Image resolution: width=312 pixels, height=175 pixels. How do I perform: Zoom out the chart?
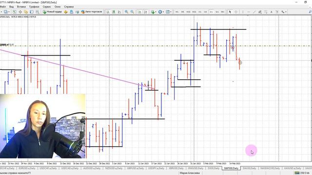(132, 12)
